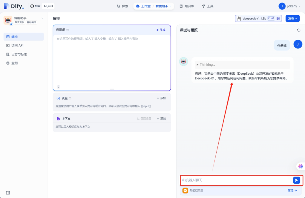Image resolution: width=305 pixels, height=198 pixels.
Task: Collapse the sidebar with the bottom toggle icon
Action: [x=8, y=193]
